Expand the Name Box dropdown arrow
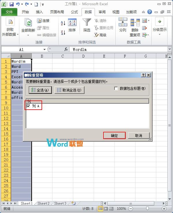This screenshot has width=173, height=213. tap(44, 50)
